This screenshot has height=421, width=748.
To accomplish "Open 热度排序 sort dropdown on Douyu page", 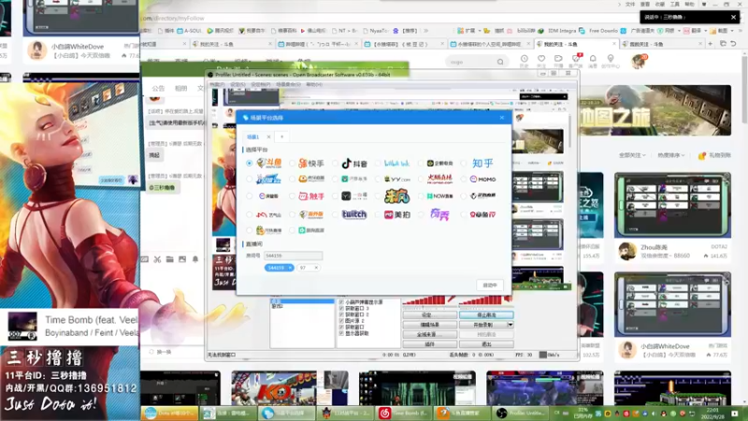I will (x=671, y=155).
